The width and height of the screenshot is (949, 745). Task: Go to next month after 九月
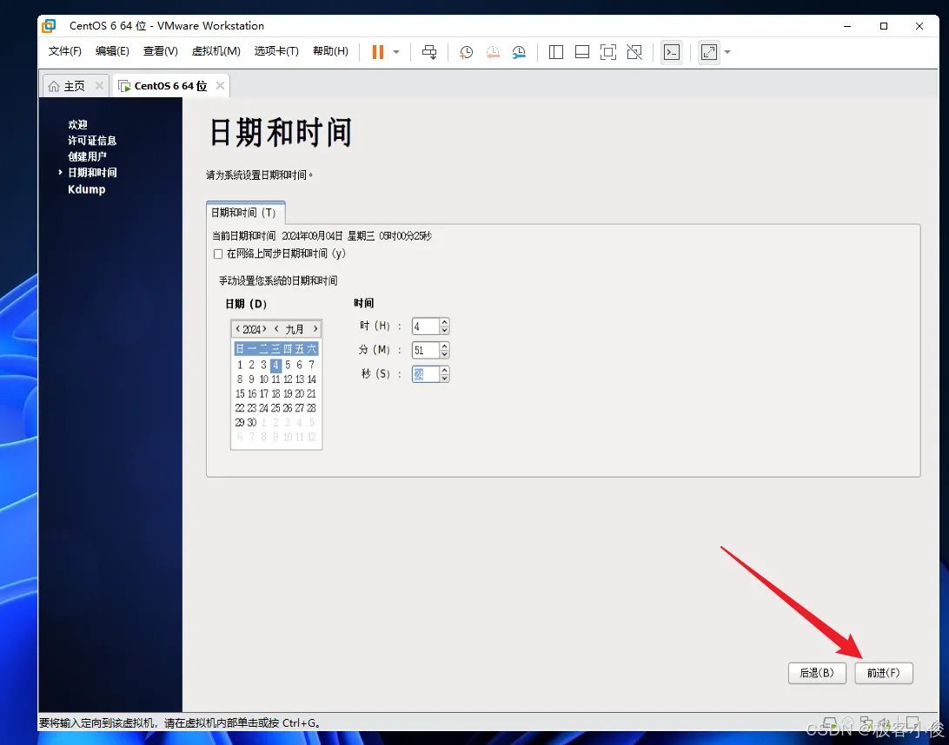(x=315, y=328)
